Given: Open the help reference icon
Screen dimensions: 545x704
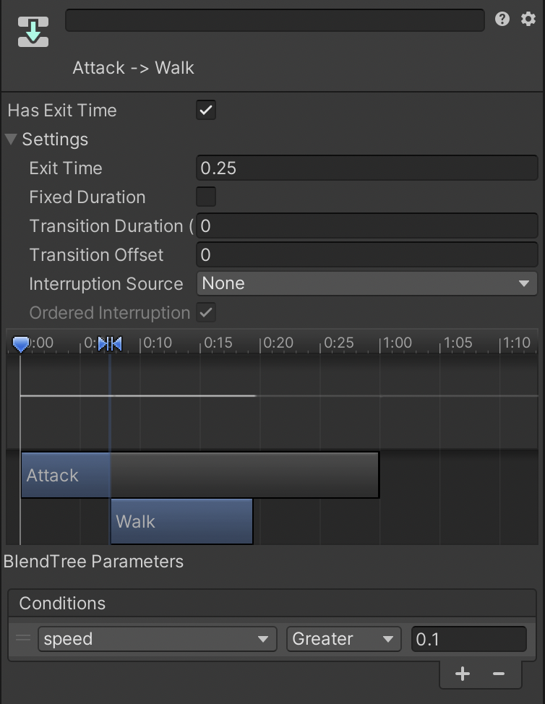Looking at the screenshot, I should [502, 20].
